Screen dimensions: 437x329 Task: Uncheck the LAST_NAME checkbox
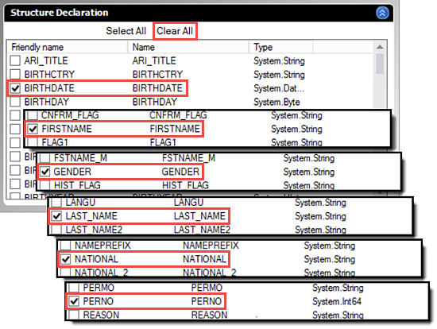57,216
